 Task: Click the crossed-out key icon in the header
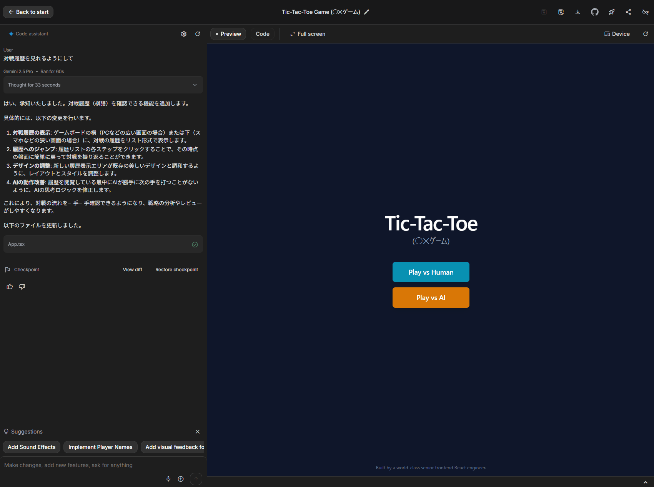[x=646, y=12]
